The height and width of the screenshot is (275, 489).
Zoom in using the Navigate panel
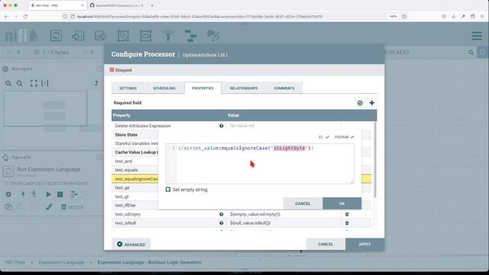8,83
